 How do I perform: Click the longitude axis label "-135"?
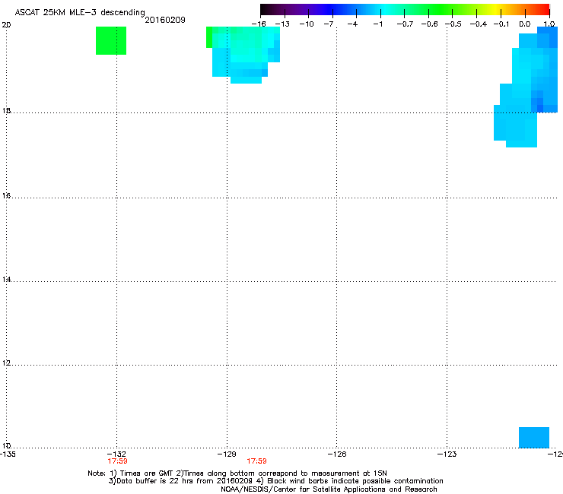[8, 454]
